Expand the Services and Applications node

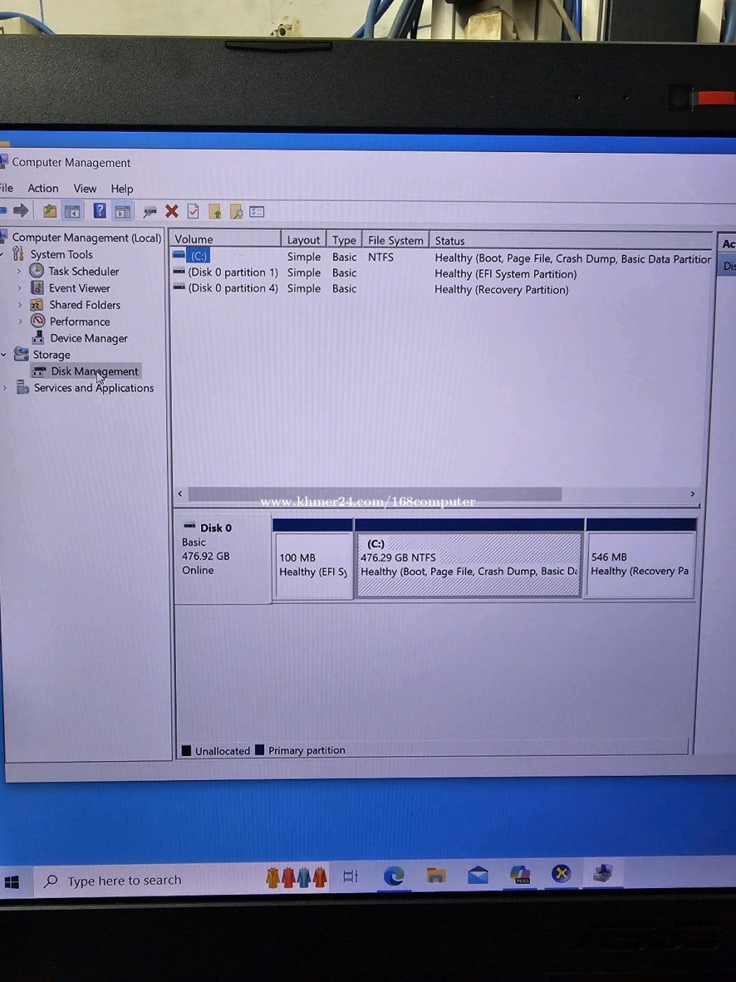pos(6,388)
